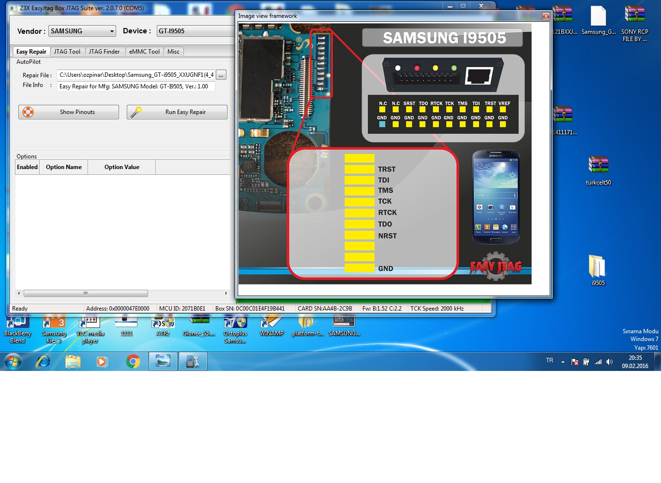Select the 121BXXJ... archive desktop icon
The height and width of the screenshot is (483, 661).
[x=563, y=21]
